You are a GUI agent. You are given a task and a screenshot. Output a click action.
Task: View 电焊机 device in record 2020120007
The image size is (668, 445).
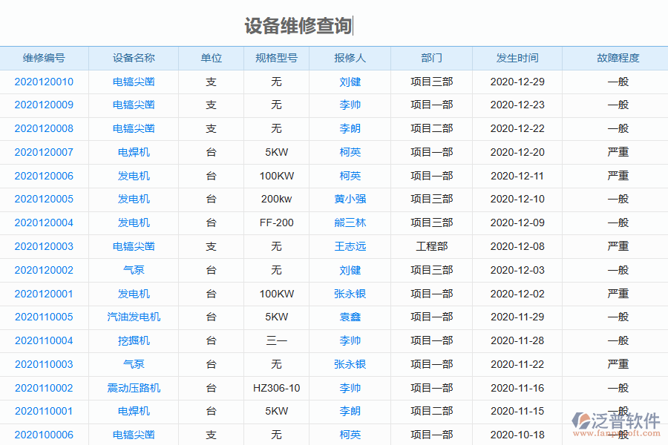tap(134, 152)
